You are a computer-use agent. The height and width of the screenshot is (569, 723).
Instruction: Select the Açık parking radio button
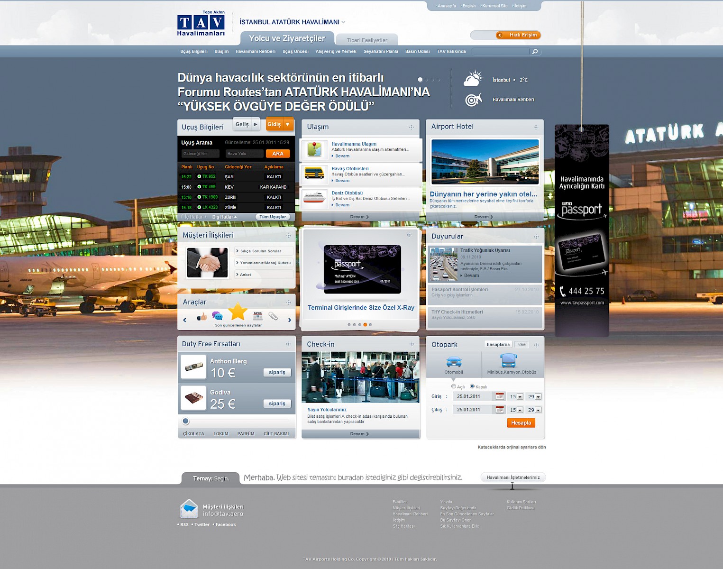[454, 386]
